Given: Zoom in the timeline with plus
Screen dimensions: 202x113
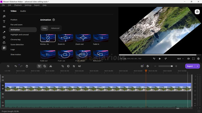Looking at the screenshot, I should pyautogui.click(x=176, y=66).
